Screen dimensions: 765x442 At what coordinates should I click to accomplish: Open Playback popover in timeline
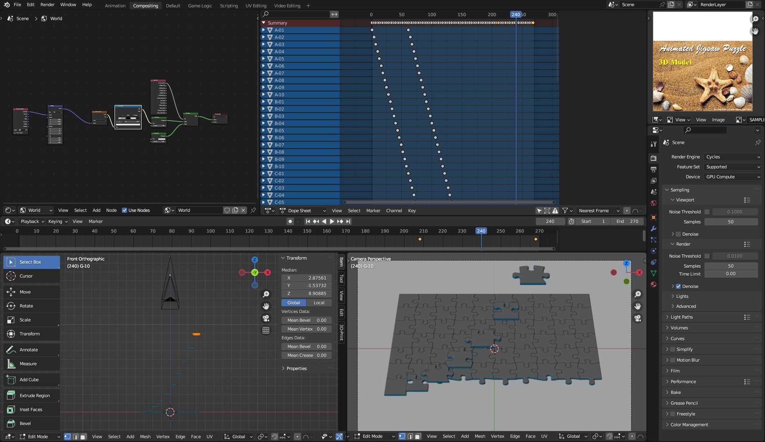tap(33, 221)
